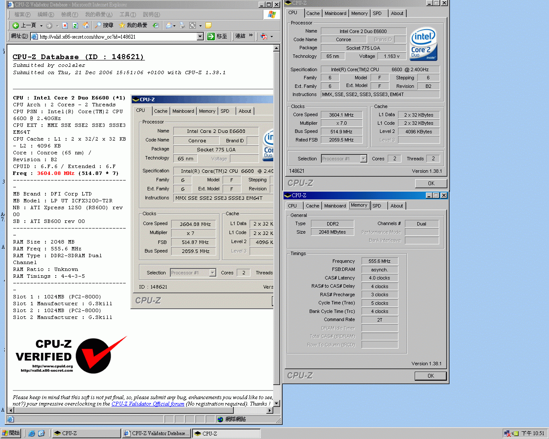Image resolution: width=549 pixels, height=439 pixels.
Task: Switch to Mainboard tab in upper CPU-Z window
Action: point(335,13)
